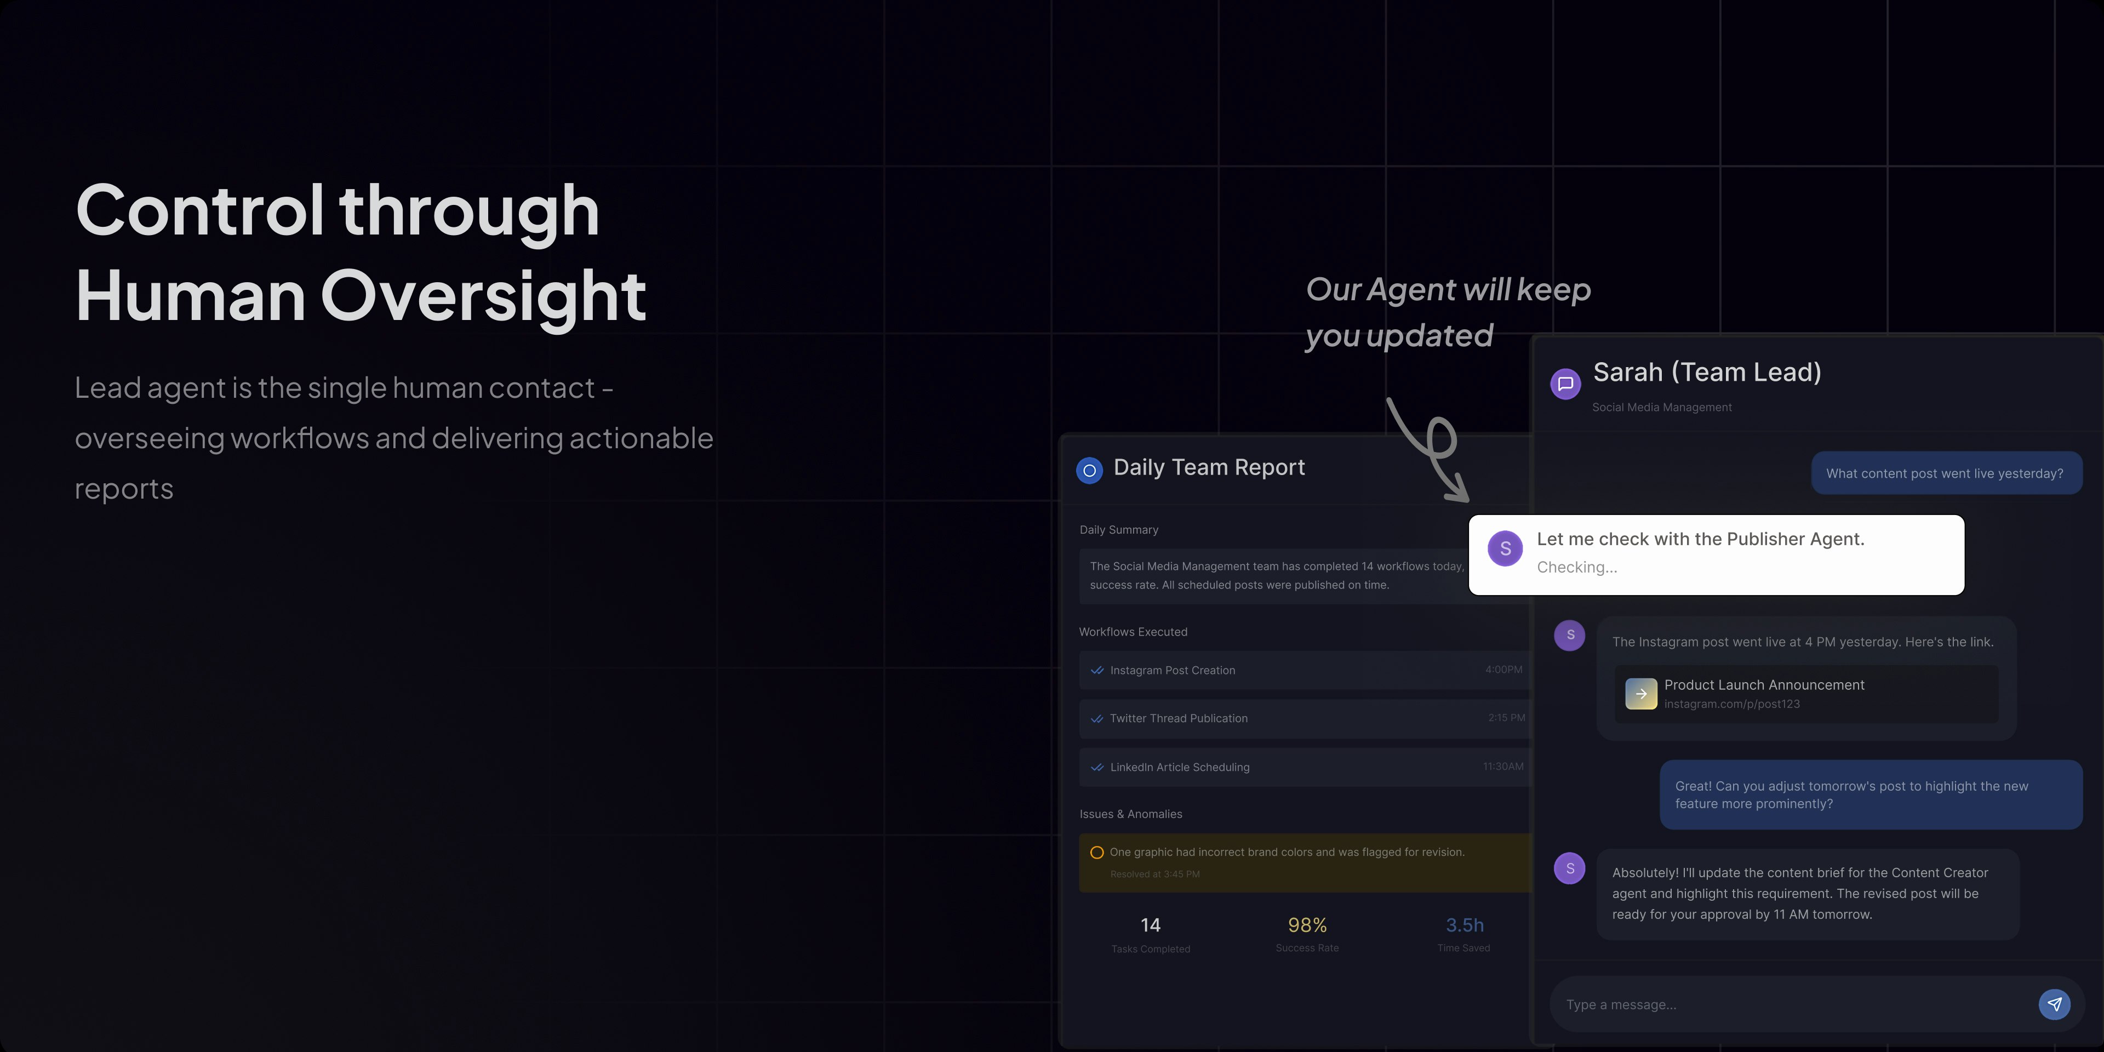Image resolution: width=2104 pixels, height=1052 pixels.
Task: Select the LinkedIn Article Scheduling workflow row
Action: pyautogui.click(x=1305, y=767)
